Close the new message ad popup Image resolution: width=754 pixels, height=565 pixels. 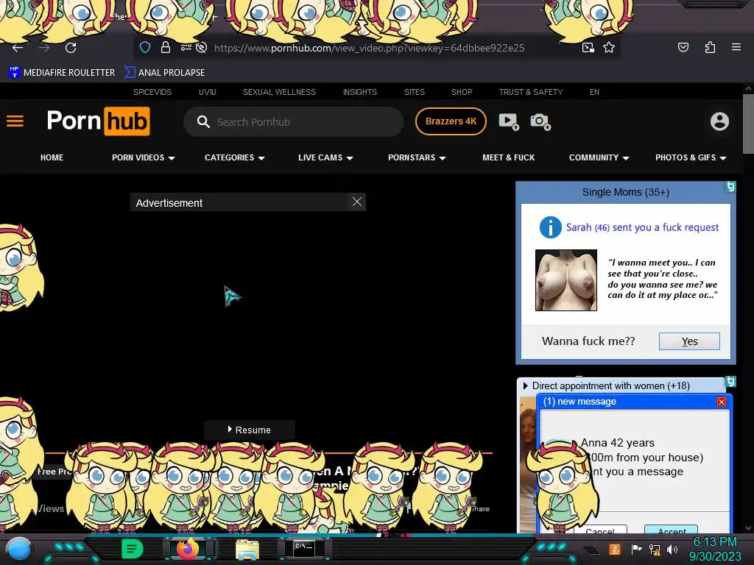(x=722, y=402)
